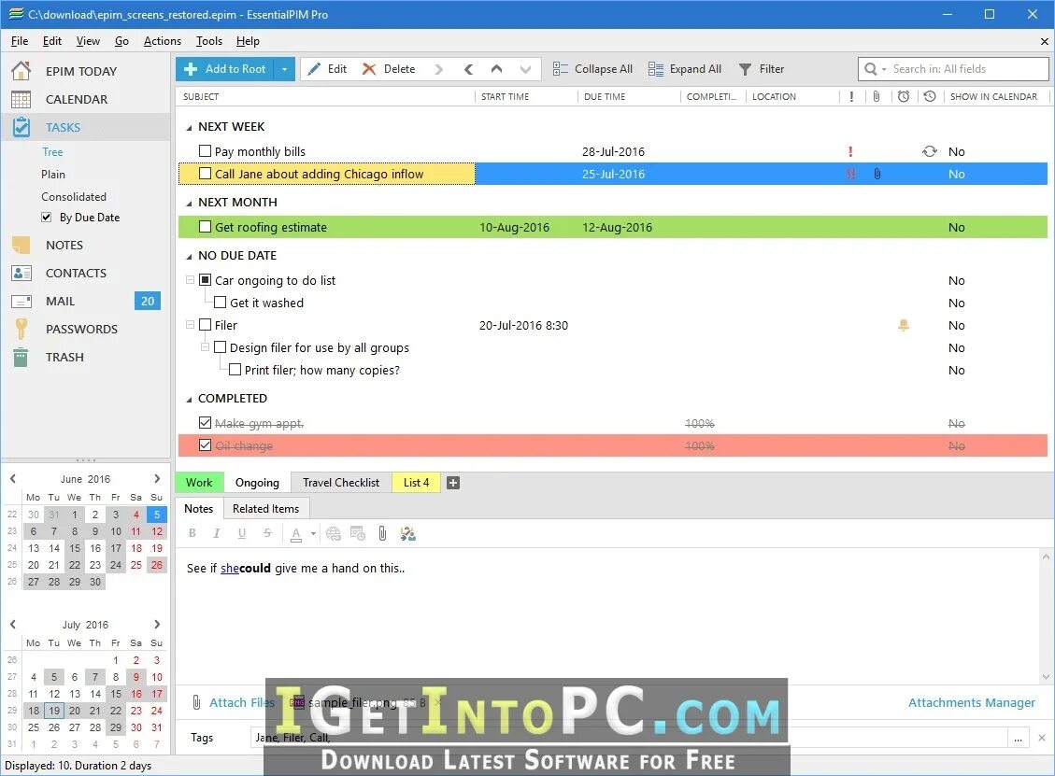
Task: Collapse the NEXT WEEK group
Action: [x=189, y=127]
